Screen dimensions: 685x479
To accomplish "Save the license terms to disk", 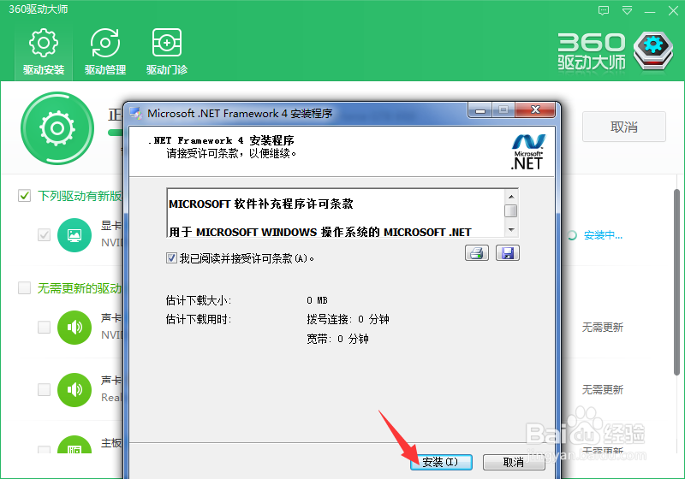I will [x=508, y=253].
